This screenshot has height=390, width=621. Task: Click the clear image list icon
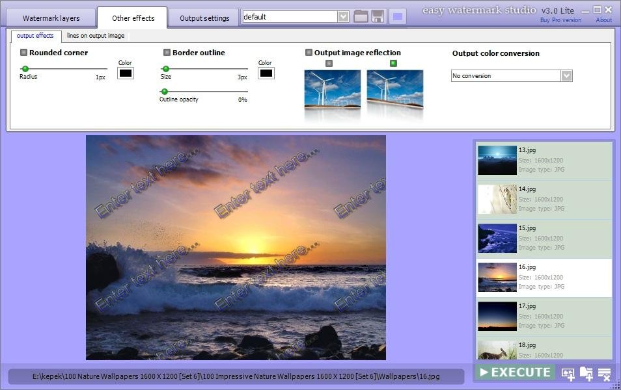(605, 374)
